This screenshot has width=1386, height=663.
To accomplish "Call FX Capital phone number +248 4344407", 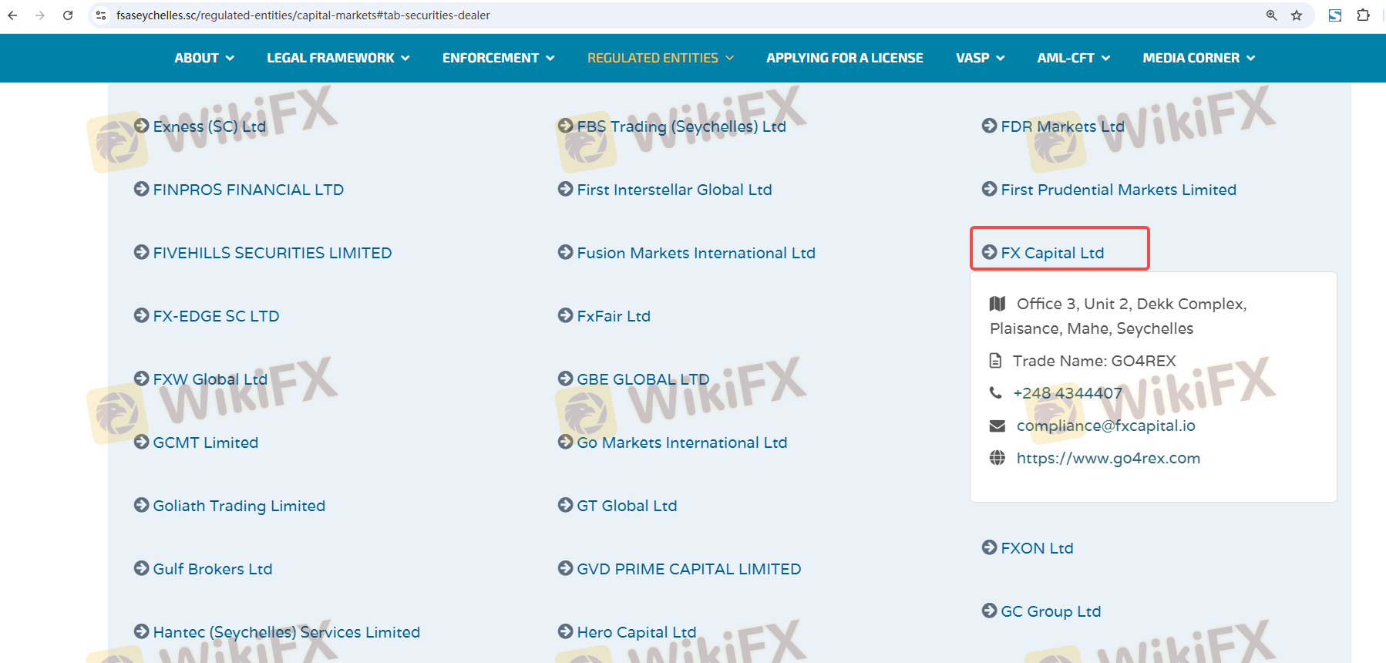I will coord(1068,393).
